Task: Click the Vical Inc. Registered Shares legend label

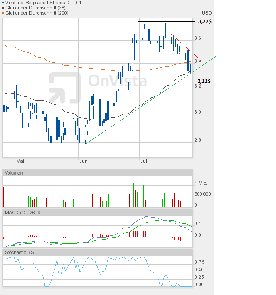Action: point(43,3)
